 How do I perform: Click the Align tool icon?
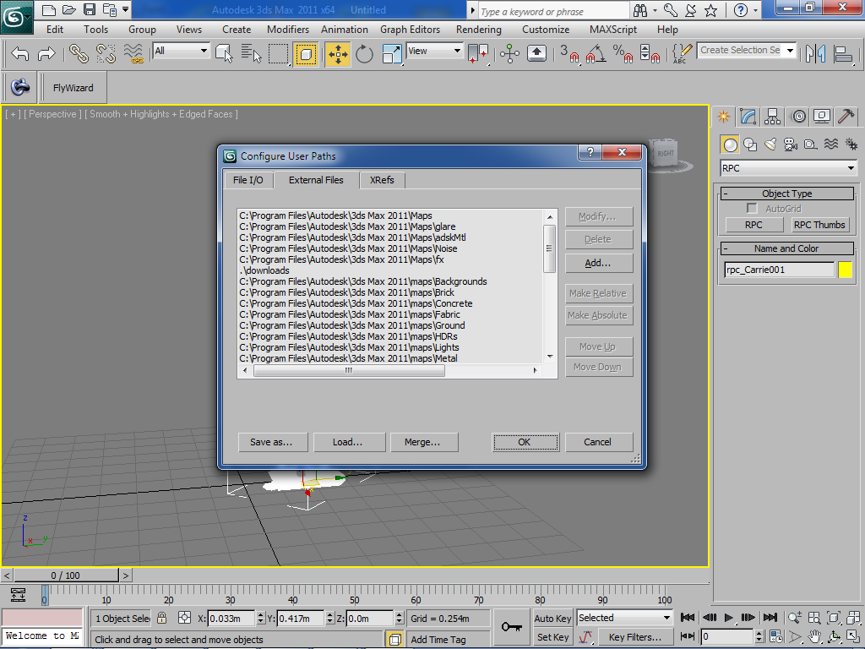pyautogui.click(x=843, y=54)
